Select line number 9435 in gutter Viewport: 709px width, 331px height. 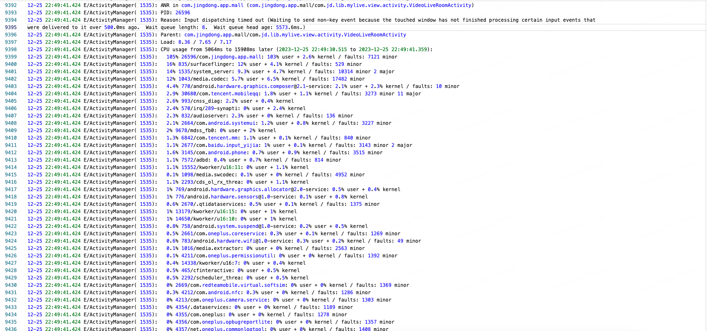(11, 322)
